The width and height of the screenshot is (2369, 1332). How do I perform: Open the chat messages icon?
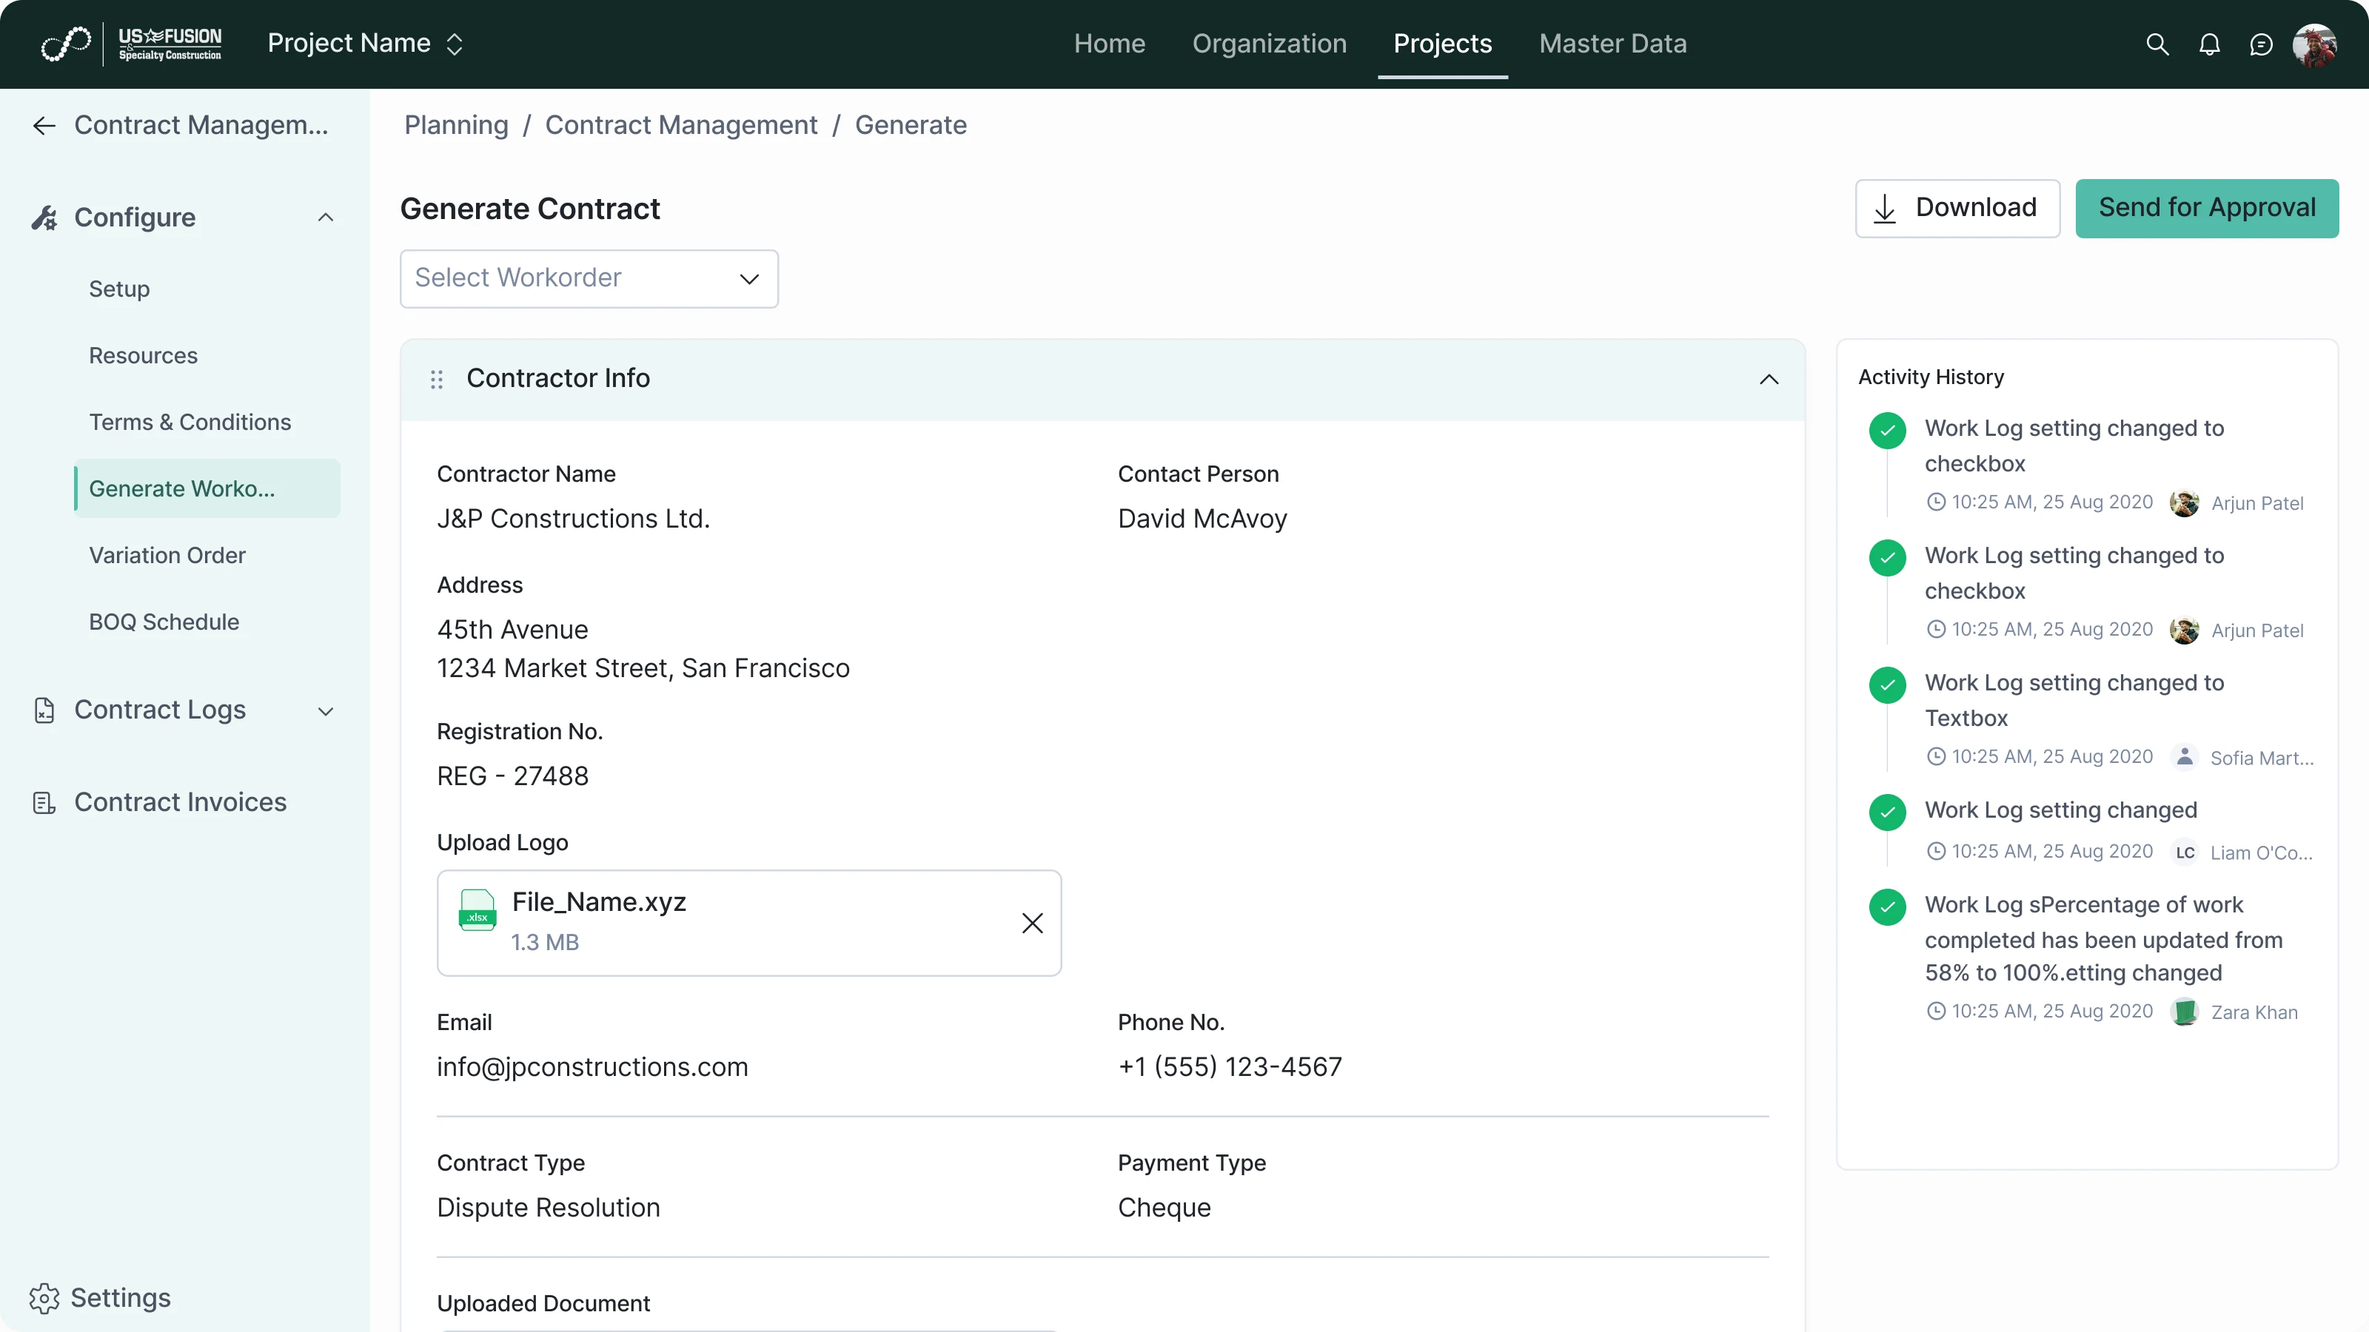click(x=2262, y=43)
